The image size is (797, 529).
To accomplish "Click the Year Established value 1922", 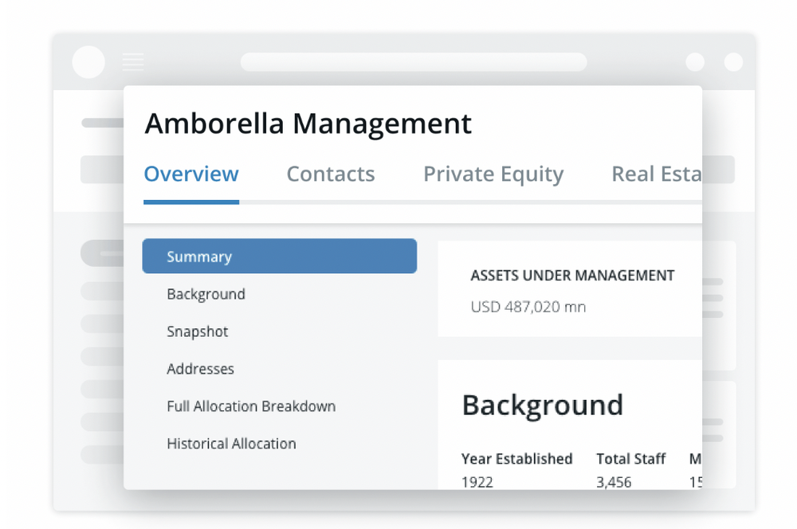I will tap(477, 482).
